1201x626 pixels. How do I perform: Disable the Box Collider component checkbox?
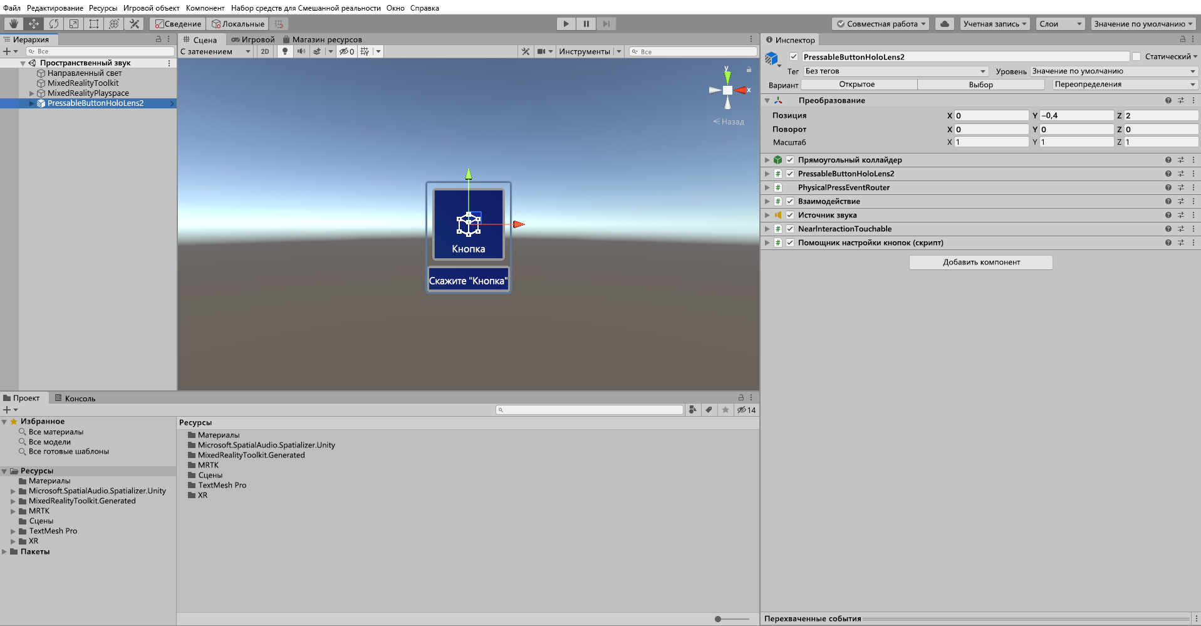790,160
